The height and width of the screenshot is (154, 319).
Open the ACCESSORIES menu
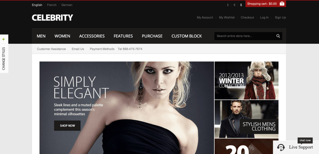[x=92, y=36]
